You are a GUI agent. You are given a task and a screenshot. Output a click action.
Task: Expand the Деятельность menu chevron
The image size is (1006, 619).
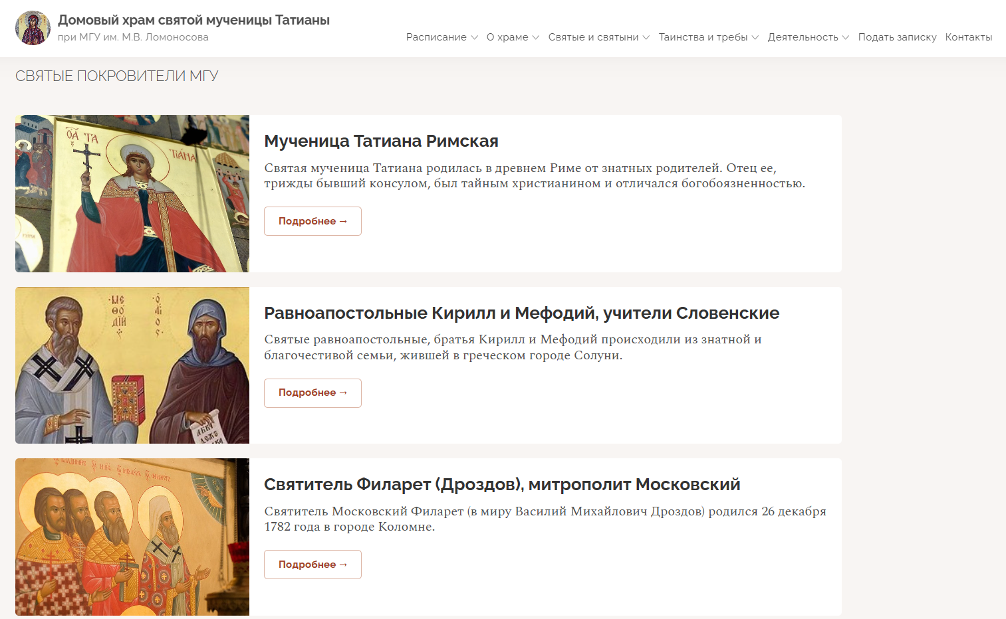(845, 38)
